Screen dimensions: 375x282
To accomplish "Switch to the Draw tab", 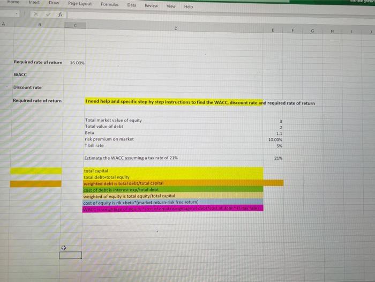I will [x=54, y=3].
